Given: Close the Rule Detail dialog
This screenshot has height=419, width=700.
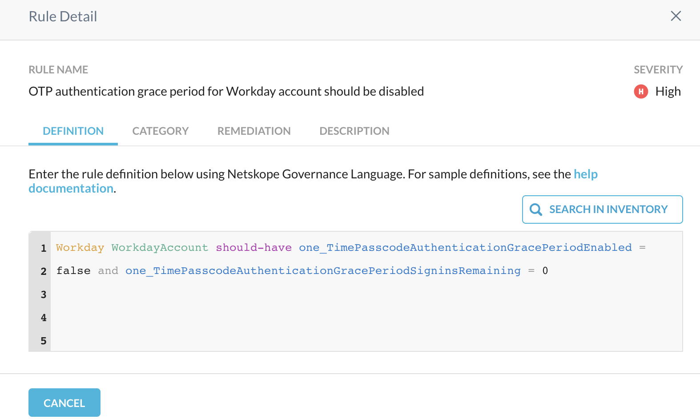Looking at the screenshot, I should pos(676,16).
